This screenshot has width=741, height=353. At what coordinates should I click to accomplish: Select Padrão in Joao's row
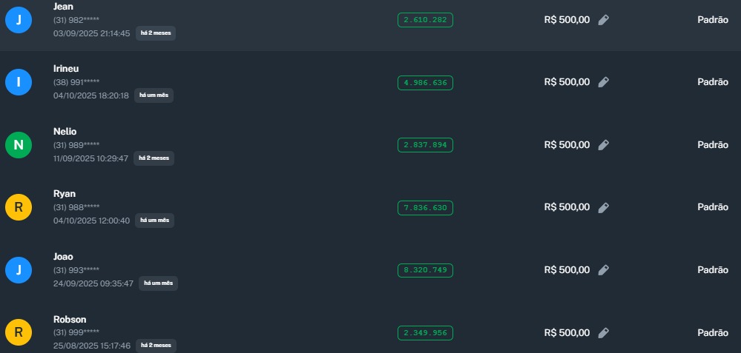tap(713, 270)
